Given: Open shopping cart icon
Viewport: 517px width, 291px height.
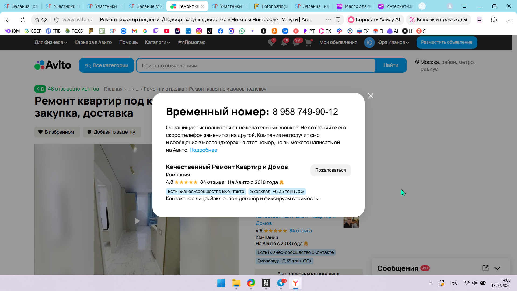Looking at the screenshot, I should tap(309, 43).
